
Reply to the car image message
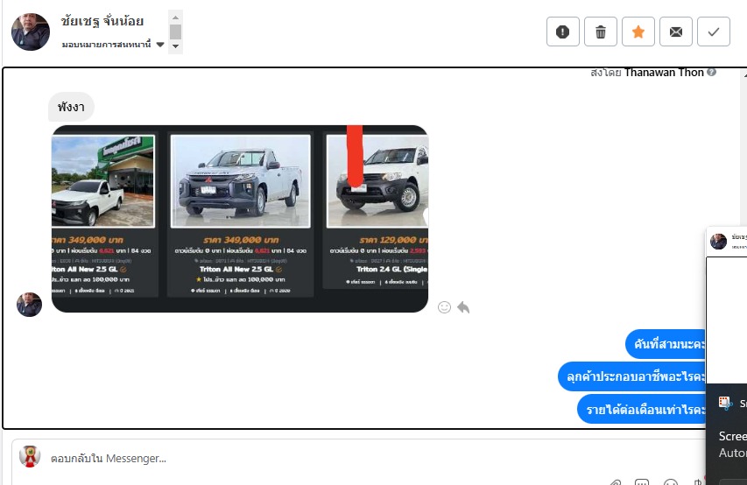[x=463, y=307]
